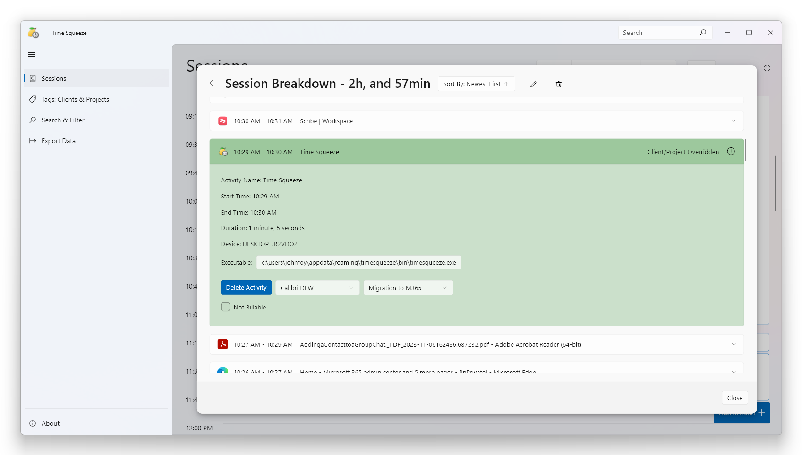The height and width of the screenshot is (455, 802).
Task: Click the Sessions sidebar icon
Action: (33, 78)
